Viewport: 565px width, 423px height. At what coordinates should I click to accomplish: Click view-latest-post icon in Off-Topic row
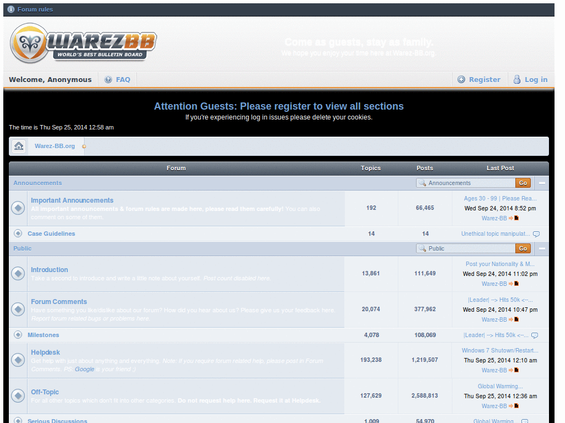point(514,406)
